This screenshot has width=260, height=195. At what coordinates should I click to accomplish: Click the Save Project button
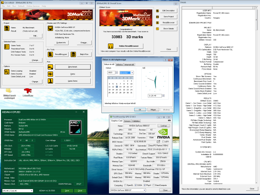coord(169,17)
